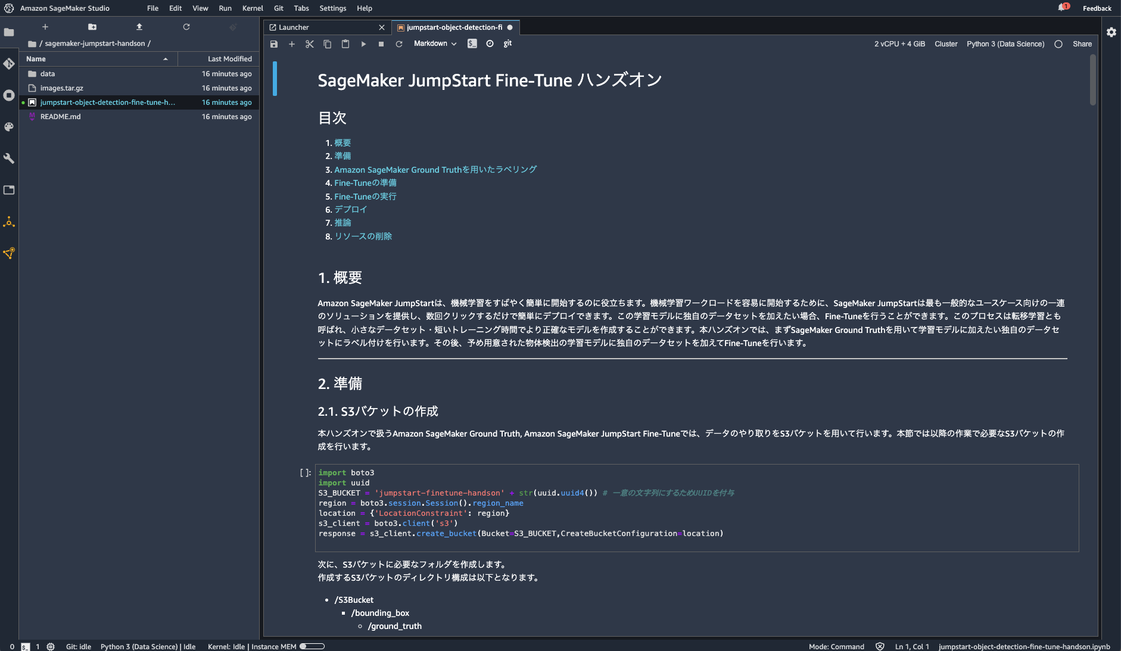Screen dimensions: 1121x651
Task: Open Running Terminals and Kernels sidebar icon
Action: [9, 95]
